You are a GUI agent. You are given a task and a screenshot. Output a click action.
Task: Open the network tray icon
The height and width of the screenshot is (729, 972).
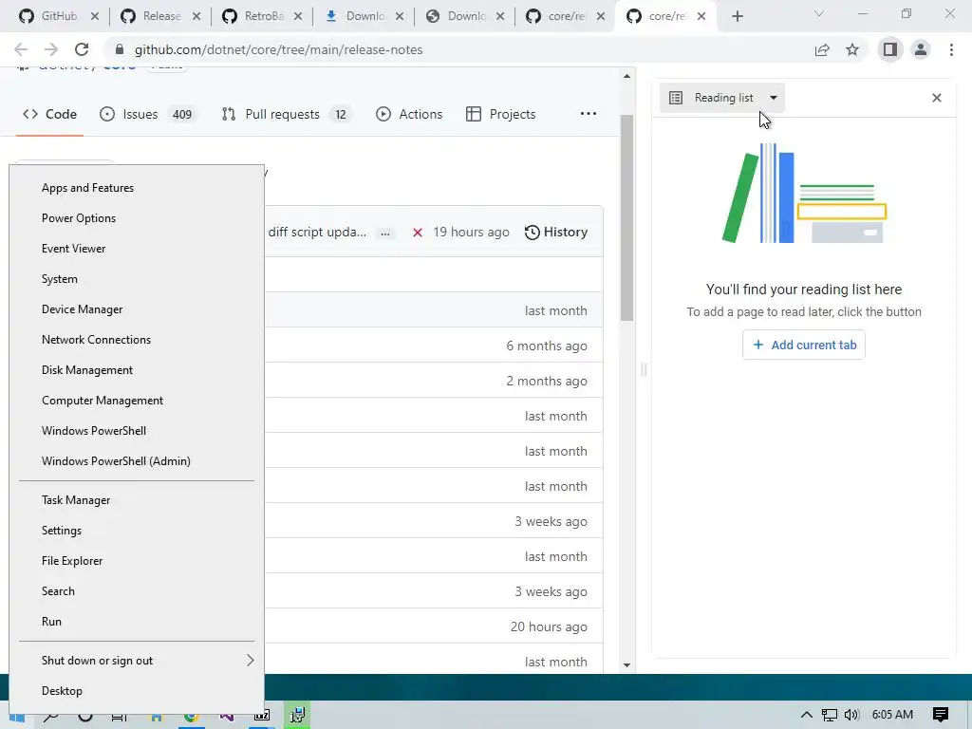click(830, 715)
